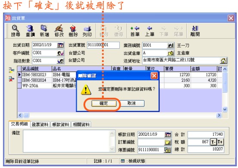Click the T+ tax button

220,142
